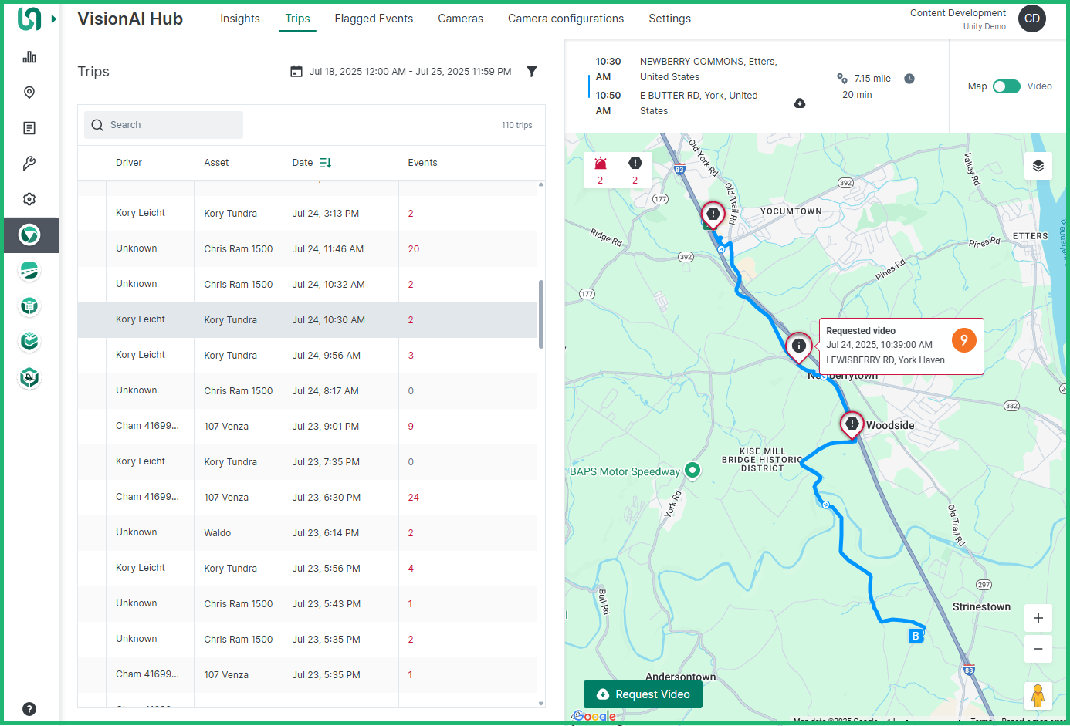Expand the left sidebar with arrow

coord(54,19)
